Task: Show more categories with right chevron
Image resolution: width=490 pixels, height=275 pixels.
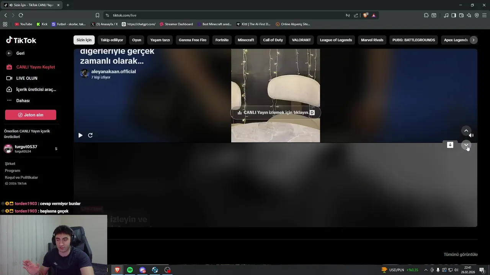Action: point(474,40)
